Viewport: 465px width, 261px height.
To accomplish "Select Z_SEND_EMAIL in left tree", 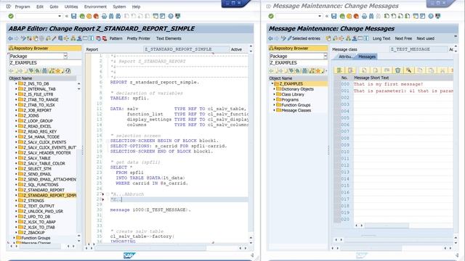I will 37,174.
